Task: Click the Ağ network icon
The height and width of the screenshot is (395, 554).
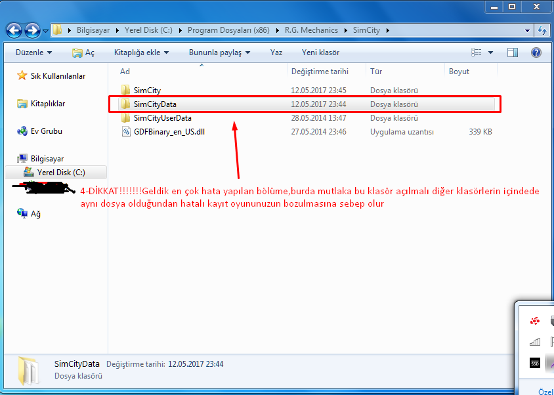Action: 22,213
